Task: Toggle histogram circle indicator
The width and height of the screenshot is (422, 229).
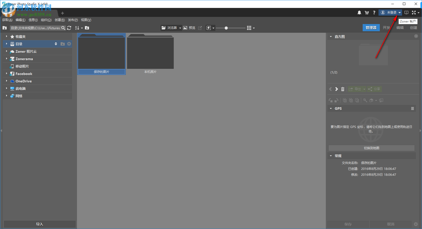Action: click(416, 36)
